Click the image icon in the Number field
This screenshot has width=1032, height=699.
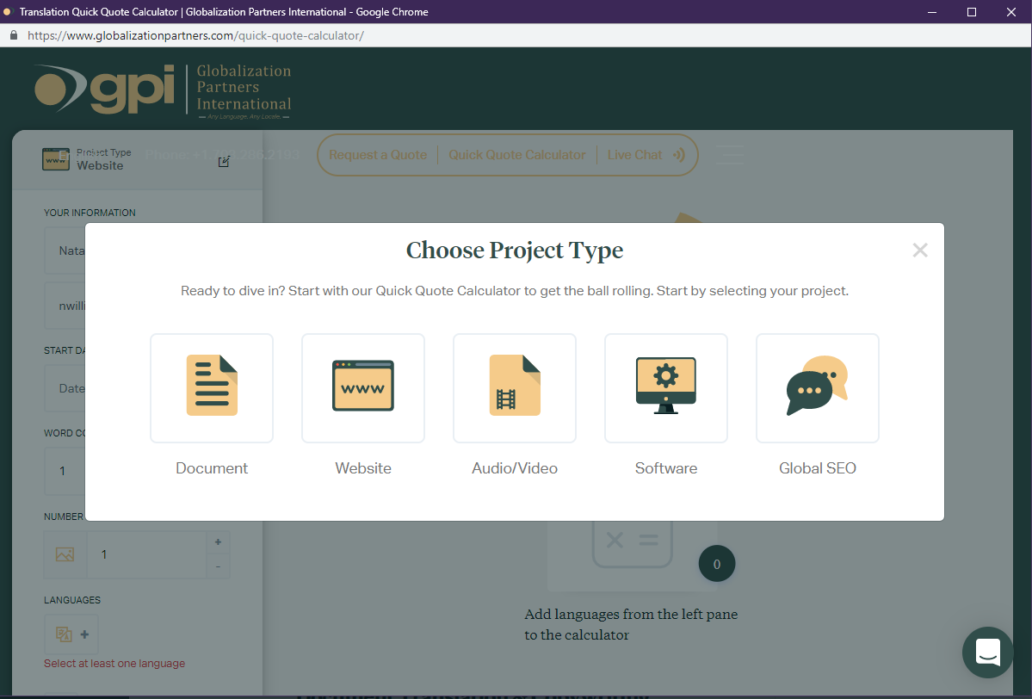point(65,554)
